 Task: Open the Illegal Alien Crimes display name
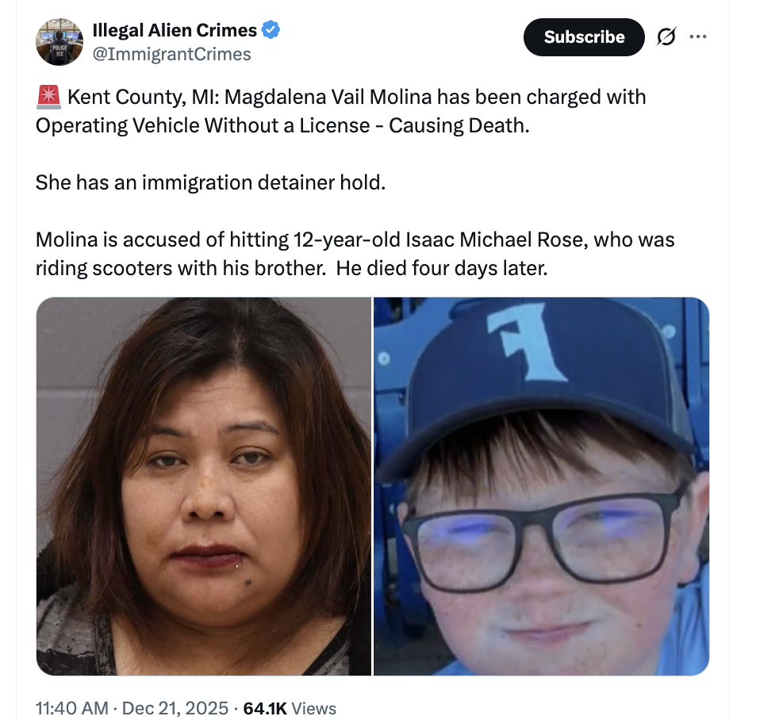tap(175, 30)
